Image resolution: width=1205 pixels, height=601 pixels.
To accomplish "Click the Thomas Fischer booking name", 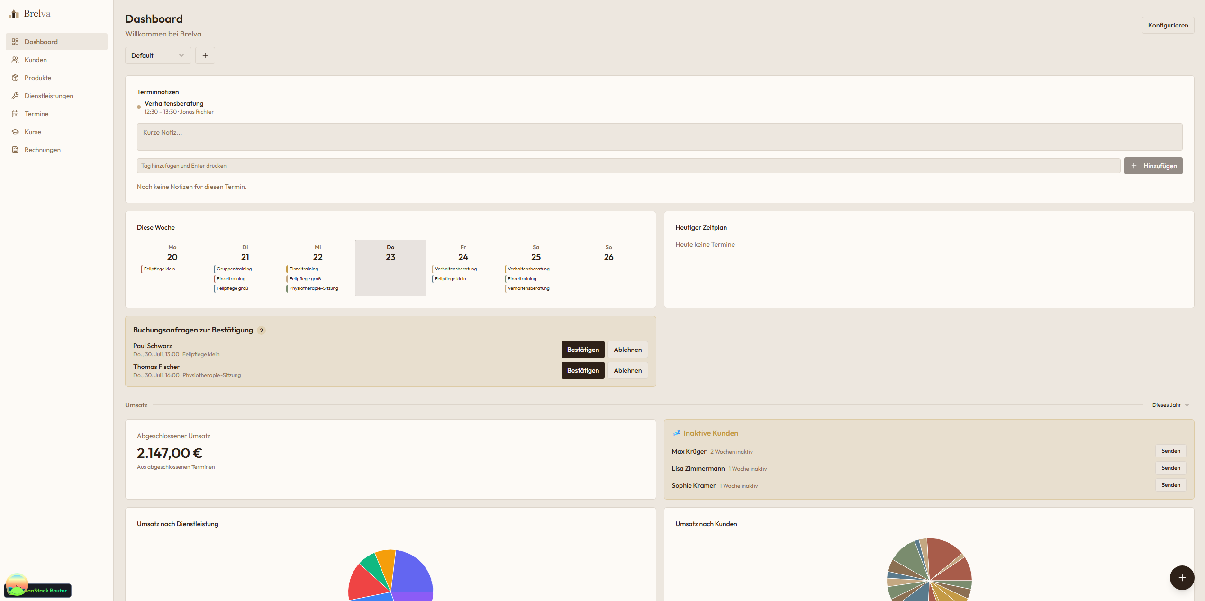I will click(x=156, y=367).
